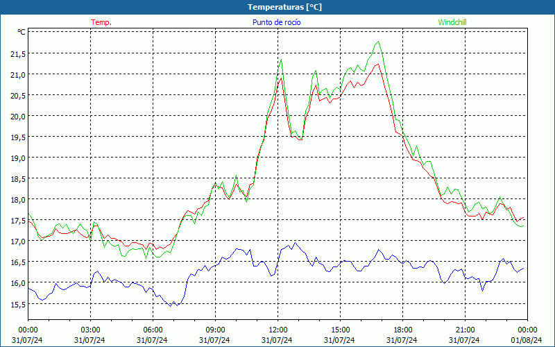Viewport: 555px width, 347px height.
Task: Click the '16,5' y-axis value
Action: click(x=18, y=262)
